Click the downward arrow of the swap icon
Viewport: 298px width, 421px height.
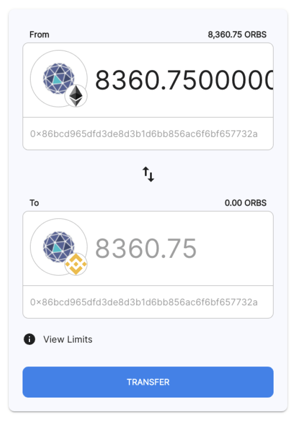coord(151,177)
